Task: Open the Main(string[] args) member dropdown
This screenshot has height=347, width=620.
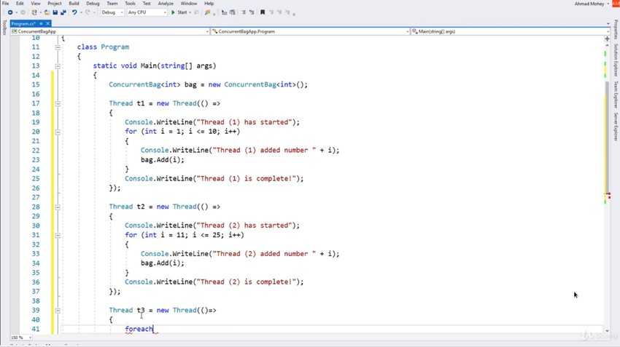Action: coord(510,31)
